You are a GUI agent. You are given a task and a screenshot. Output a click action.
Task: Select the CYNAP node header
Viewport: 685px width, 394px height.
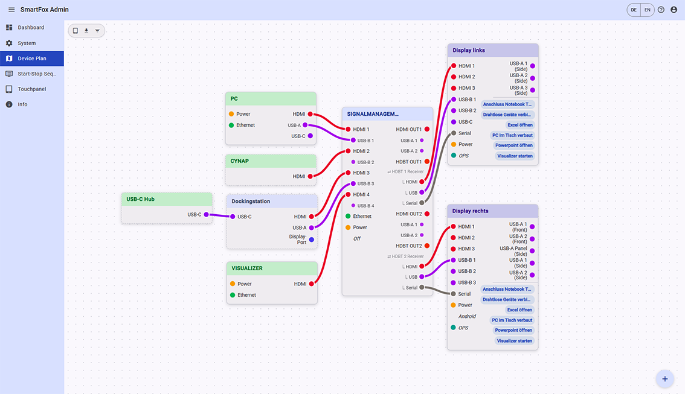click(x=271, y=161)
